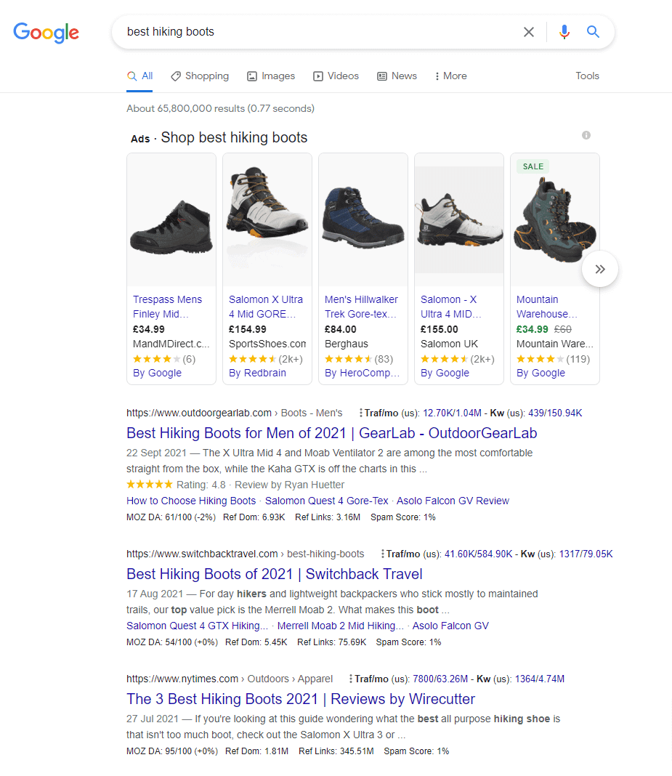This screenshot has width=672, height=776.
Task: Submit search using the magnifier icon
Action: (x=593, y=32)
